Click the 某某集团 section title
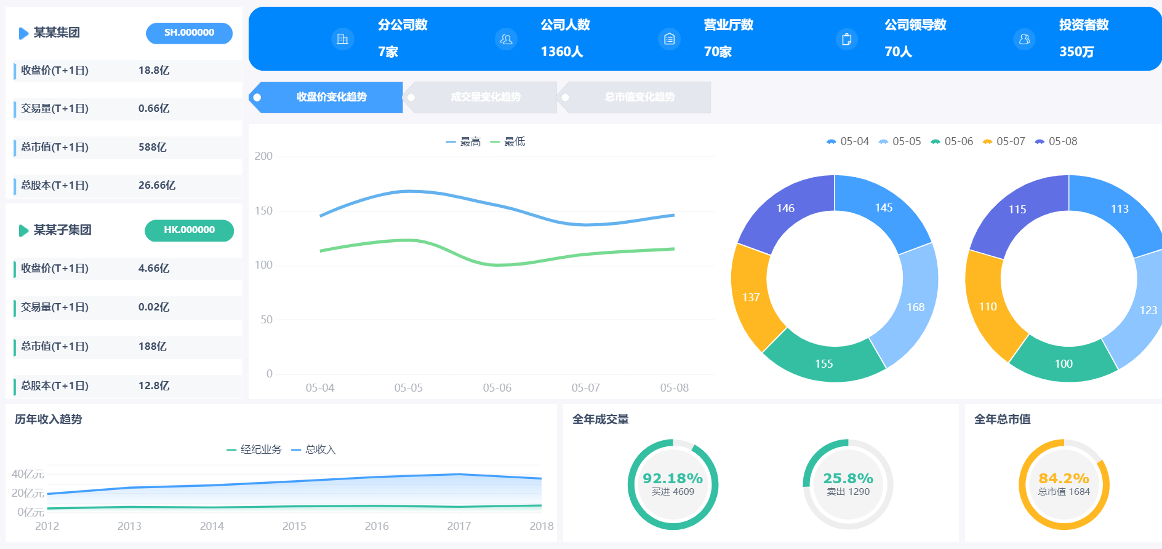Viewport: 1162px width, 549px height. coord(57,33)
